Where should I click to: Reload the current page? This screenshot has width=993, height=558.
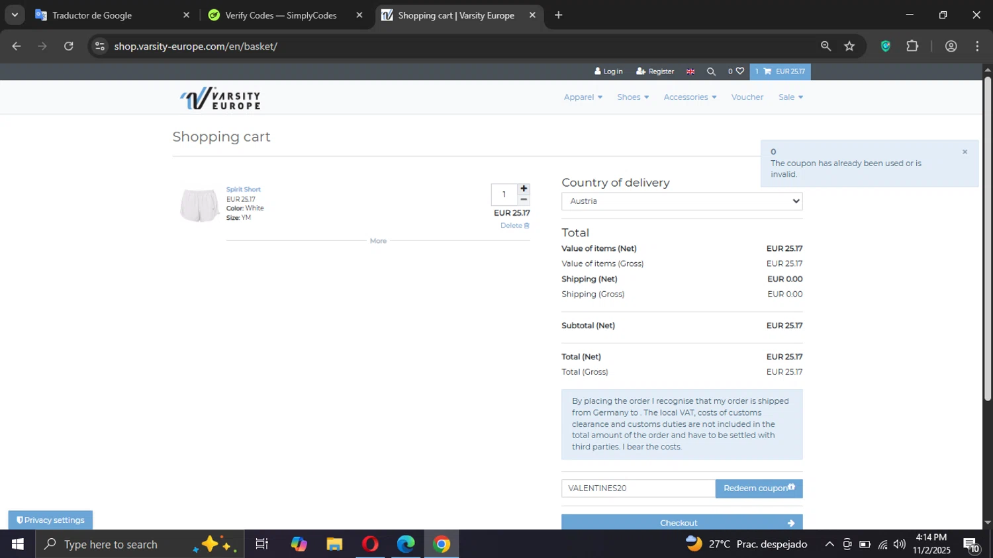(69, 46)
